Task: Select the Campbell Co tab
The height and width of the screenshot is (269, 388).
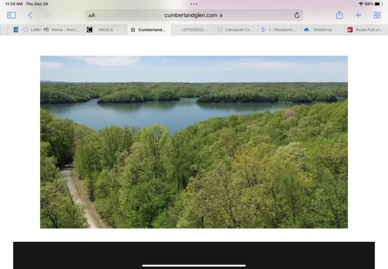Action: coord(239,30)
